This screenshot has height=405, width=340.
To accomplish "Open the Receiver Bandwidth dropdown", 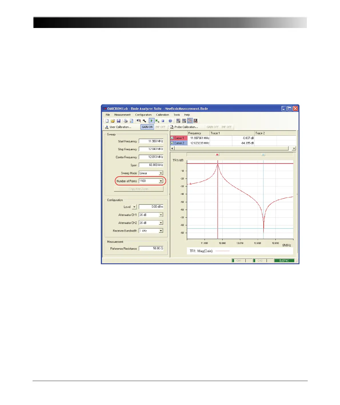I will [x=161, y=231].
